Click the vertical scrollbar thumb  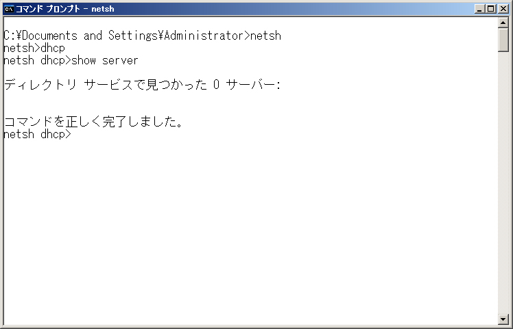click(503, 40)
